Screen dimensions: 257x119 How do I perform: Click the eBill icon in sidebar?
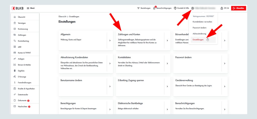point(15,47)
